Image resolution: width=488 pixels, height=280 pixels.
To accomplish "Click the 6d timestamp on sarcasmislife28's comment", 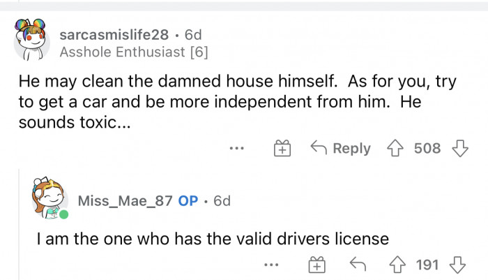I will [192, 34].
